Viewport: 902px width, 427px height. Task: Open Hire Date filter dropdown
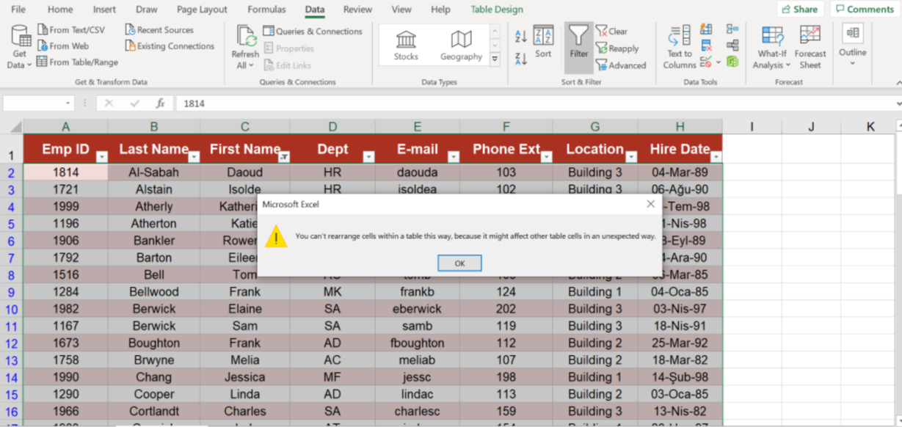[x=716, y=156]
